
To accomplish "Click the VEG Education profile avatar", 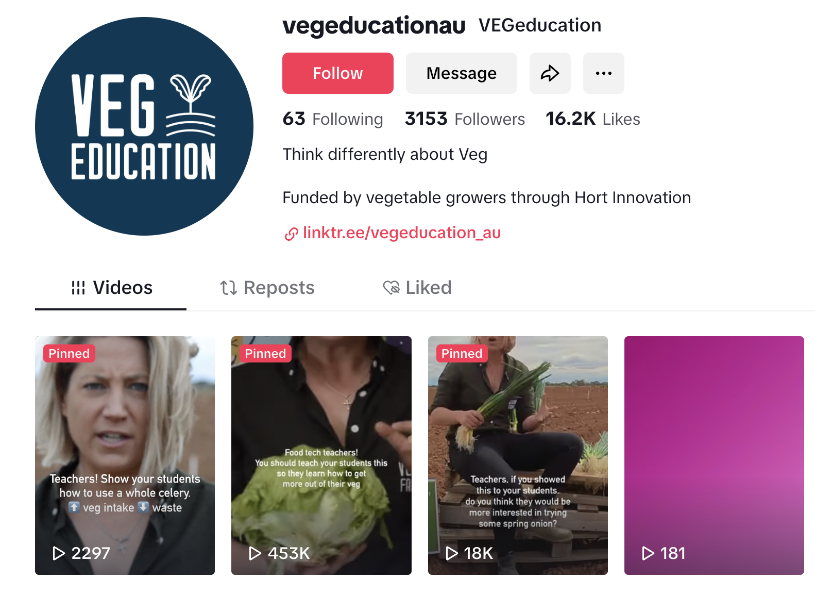I will tap(144, 126).
